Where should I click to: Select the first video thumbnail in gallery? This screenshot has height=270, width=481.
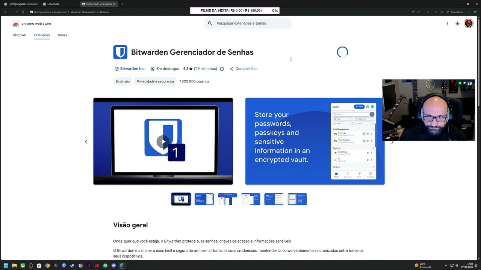(x=181, y=199)
